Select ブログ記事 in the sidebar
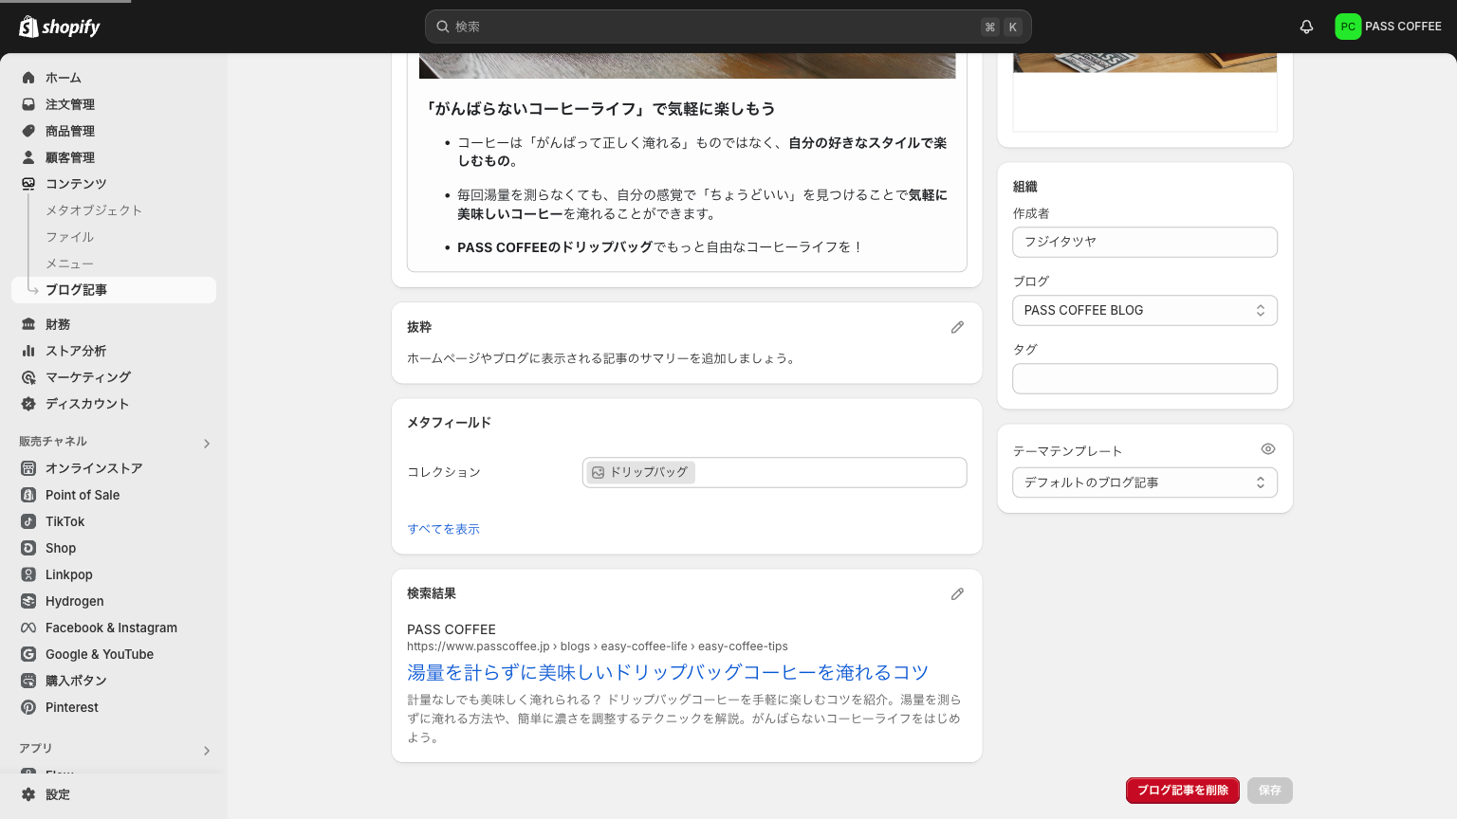1457x819 pixels. point(114,290)
